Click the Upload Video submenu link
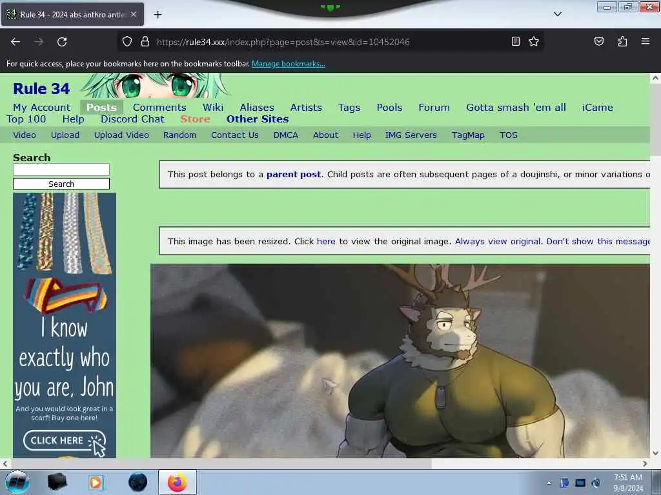Screen dimensions: 661x495 (121, 135)
